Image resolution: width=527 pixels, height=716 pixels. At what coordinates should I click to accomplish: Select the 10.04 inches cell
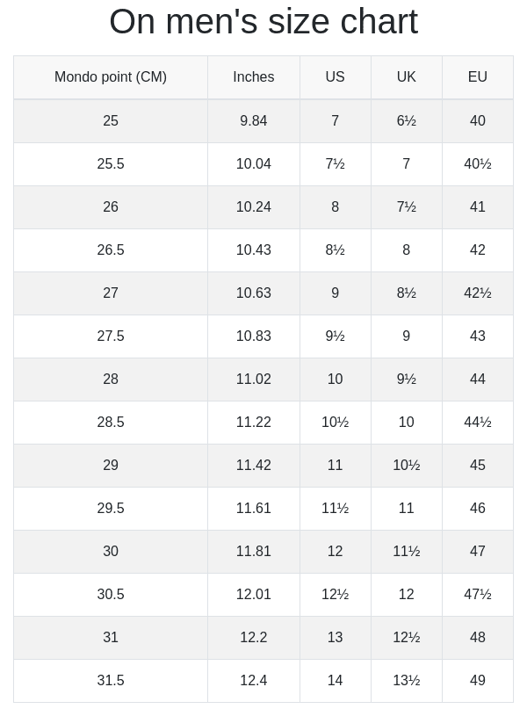tap(254, 164)
